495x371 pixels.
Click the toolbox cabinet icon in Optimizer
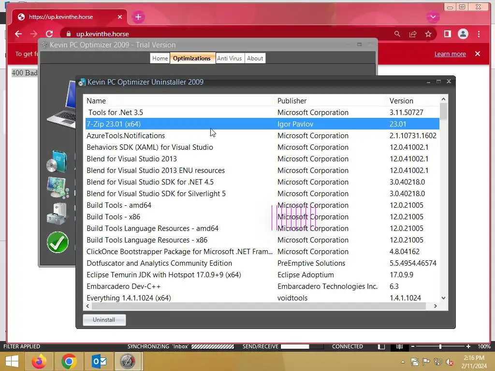point(57,214)
